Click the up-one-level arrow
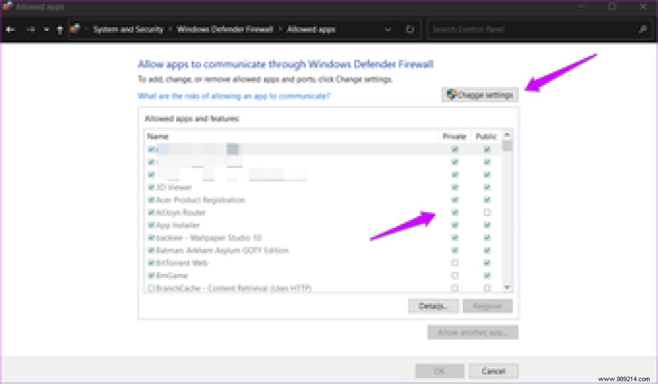 point(59,29)
